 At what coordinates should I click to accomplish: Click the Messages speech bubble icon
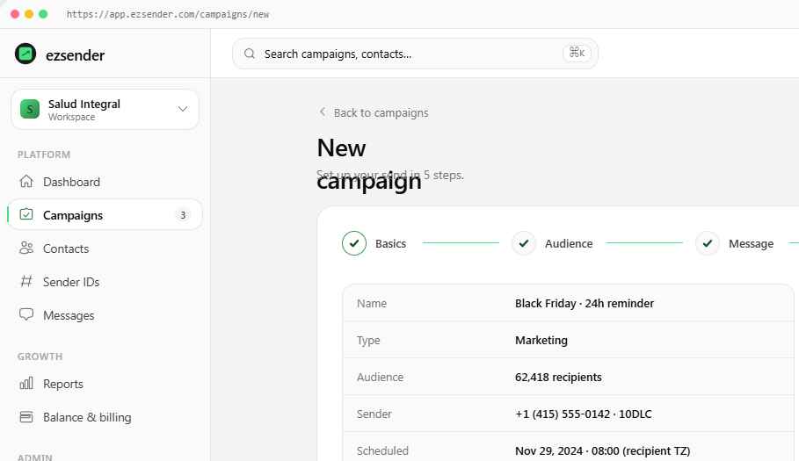tap(26, 314)
